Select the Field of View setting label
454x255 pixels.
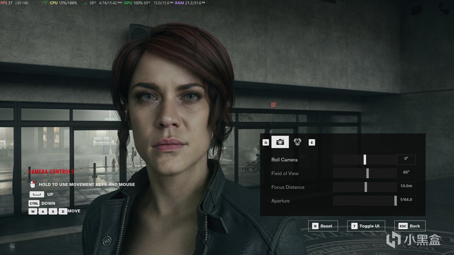pyautogui.click(x=285, y=173)
